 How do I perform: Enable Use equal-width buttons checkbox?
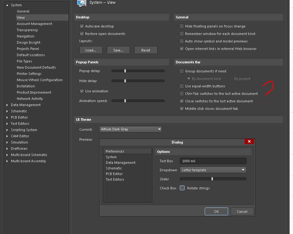(182, 86)
